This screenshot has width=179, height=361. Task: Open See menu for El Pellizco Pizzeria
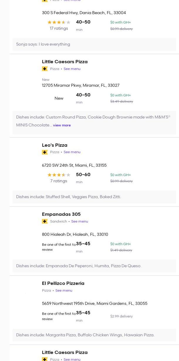[64, 290]
